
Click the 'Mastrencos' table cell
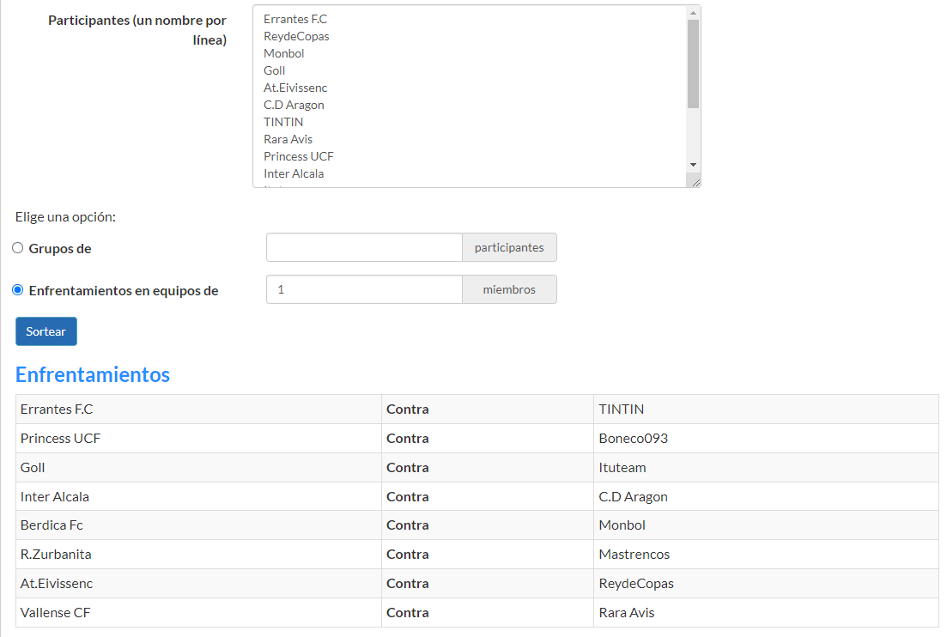coord(765,555)
